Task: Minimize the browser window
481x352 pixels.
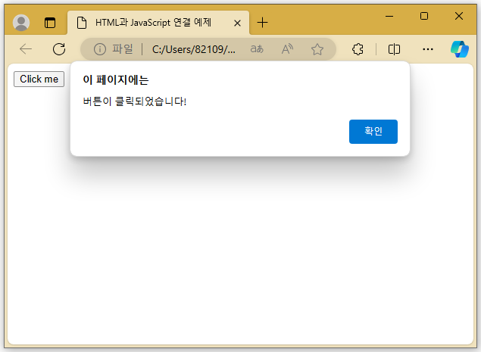Action: [389, 16]
